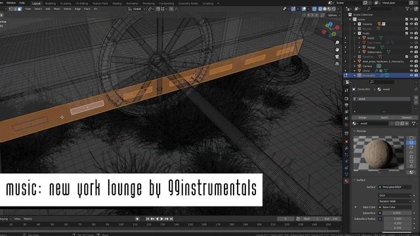Open the Principled BSDF surface selector
The image size is (420, 236).
click(395, 187)
